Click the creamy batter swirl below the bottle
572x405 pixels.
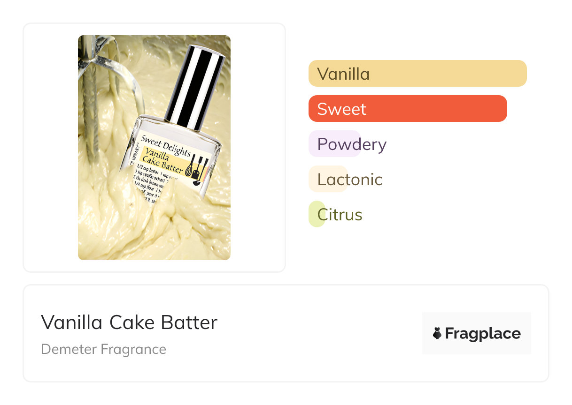pos(155,230)
